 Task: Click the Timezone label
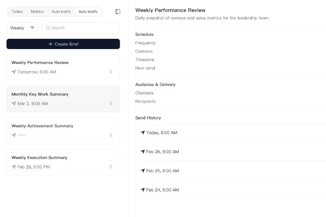(x=145, y=60)
